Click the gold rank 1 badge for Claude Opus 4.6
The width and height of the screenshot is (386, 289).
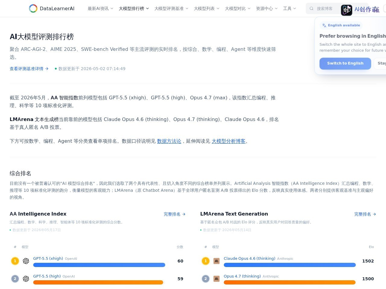tap(206, 261)
